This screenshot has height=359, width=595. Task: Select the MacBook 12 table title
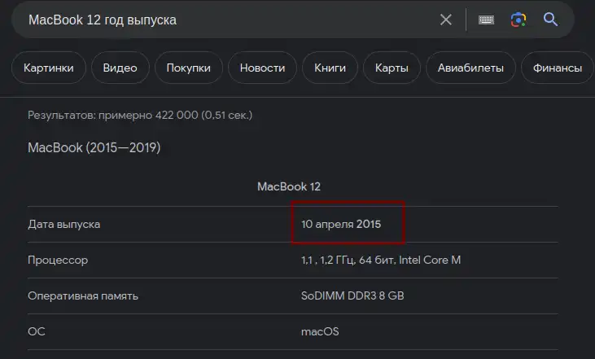[289, 186]
